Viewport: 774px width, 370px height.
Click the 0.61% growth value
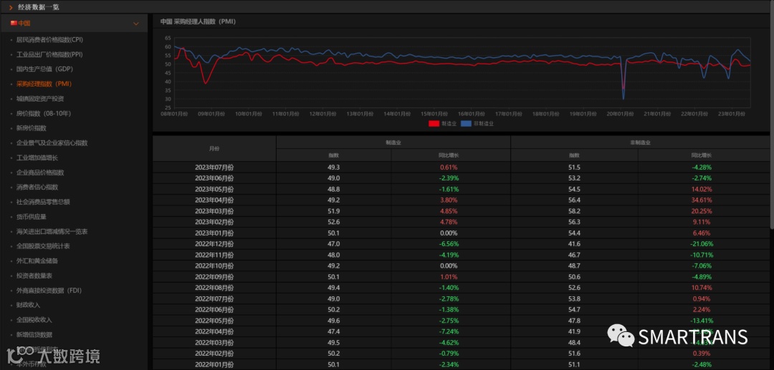(x=449, y=167)
